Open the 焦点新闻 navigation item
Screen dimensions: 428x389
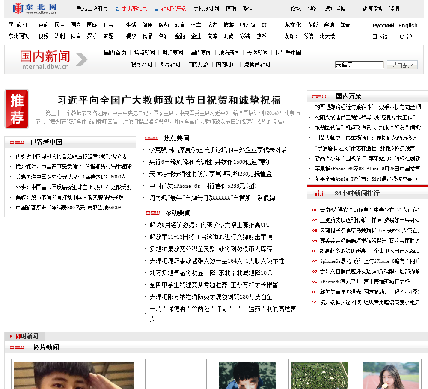pyautogui.click(x=144, y=53)
